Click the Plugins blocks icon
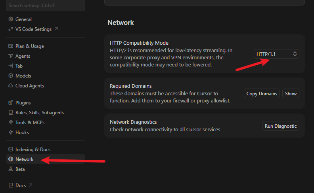This screenshot has height=193, width=314. coord(11,103)
